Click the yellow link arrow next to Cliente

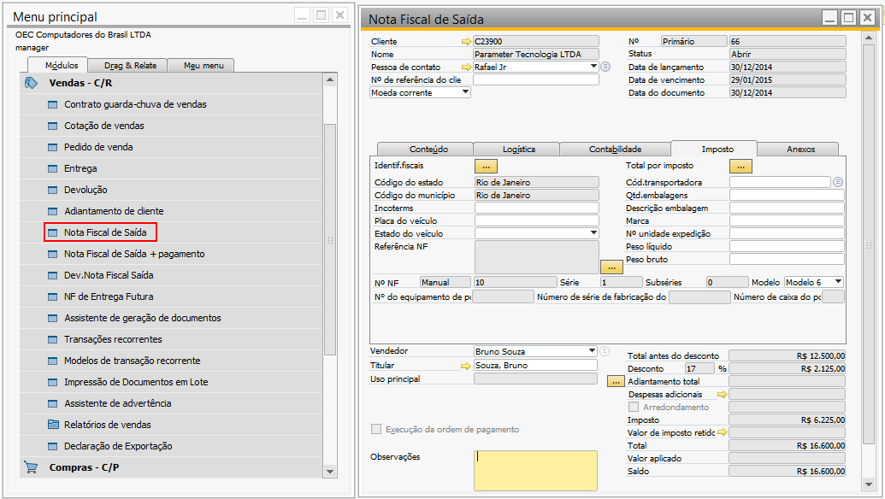coord(466,42)
